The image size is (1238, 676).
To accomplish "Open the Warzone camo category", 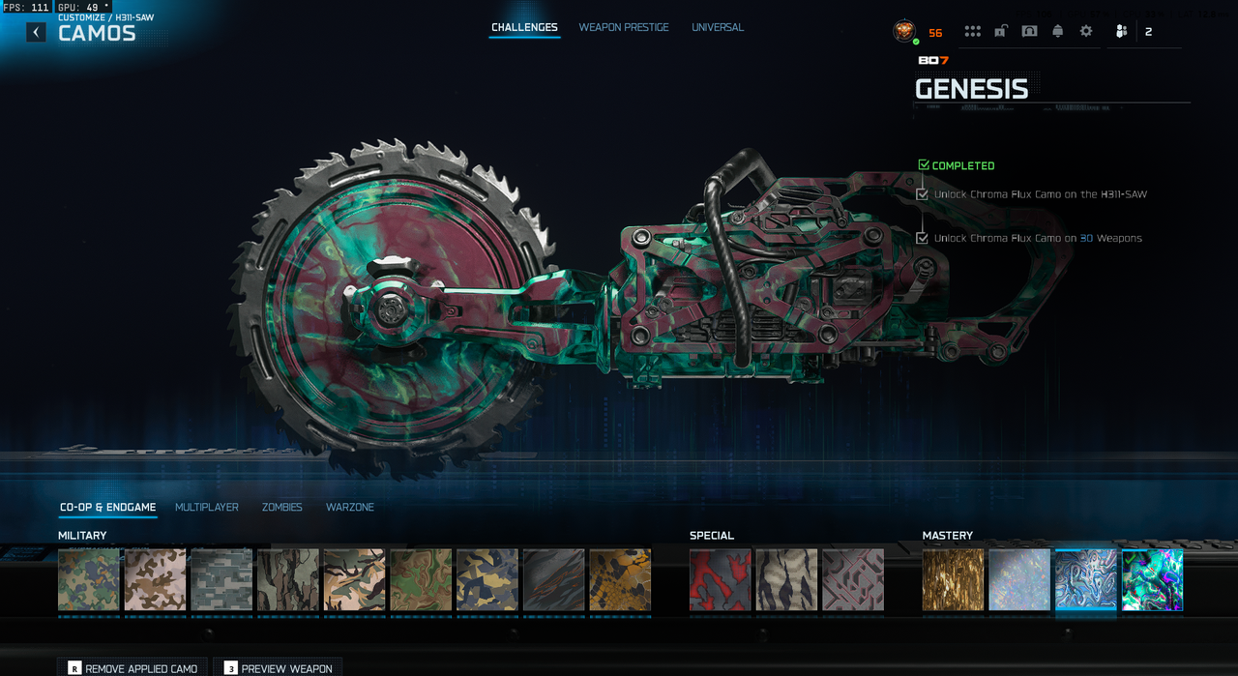I will tap(350, 507).
